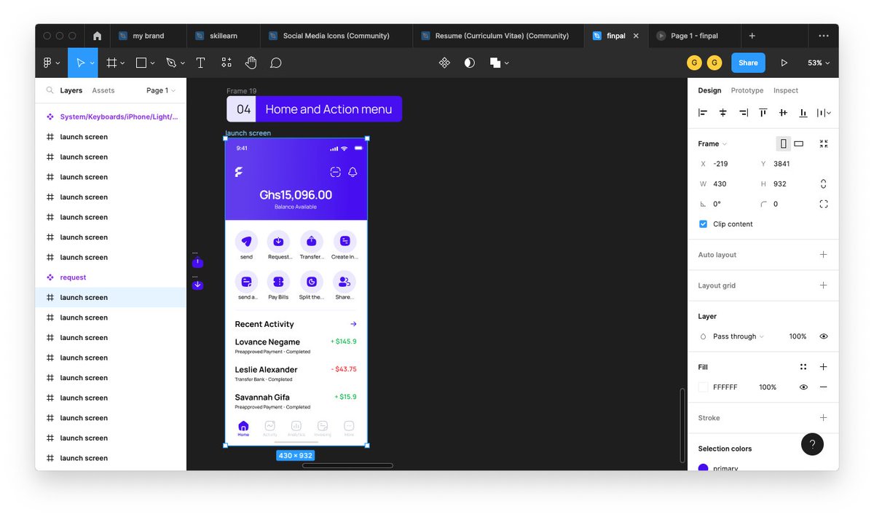Open the Help question mark button
The height and width of the screenshot is (517, 874).
coord(812,444)
